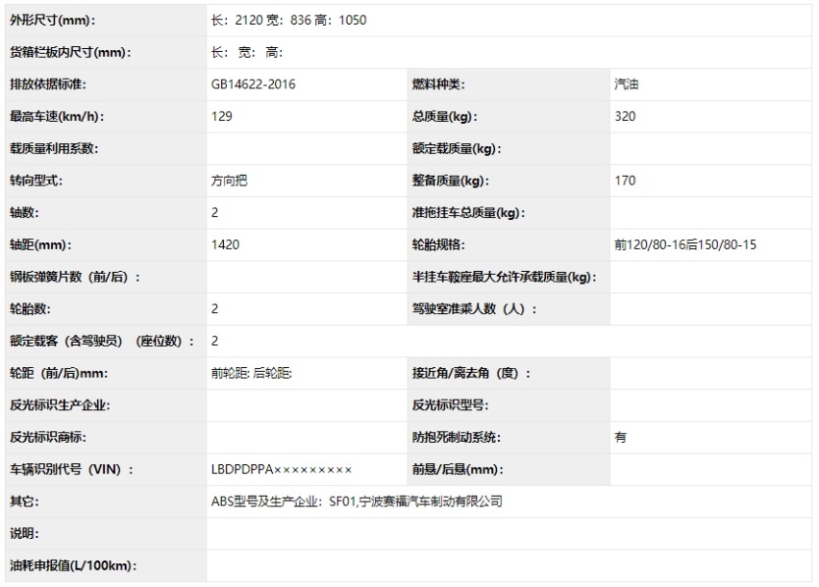Select the GB14622-2016 standard value
The image size is (819, 587).
point(254,85)
